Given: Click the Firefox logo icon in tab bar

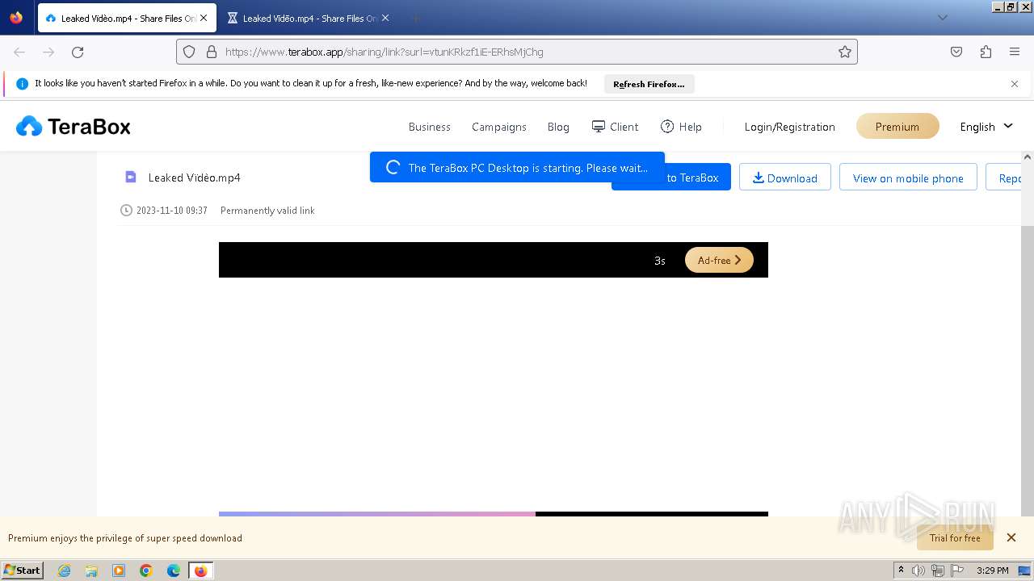Looking at the screenshot, I should 16,17.
